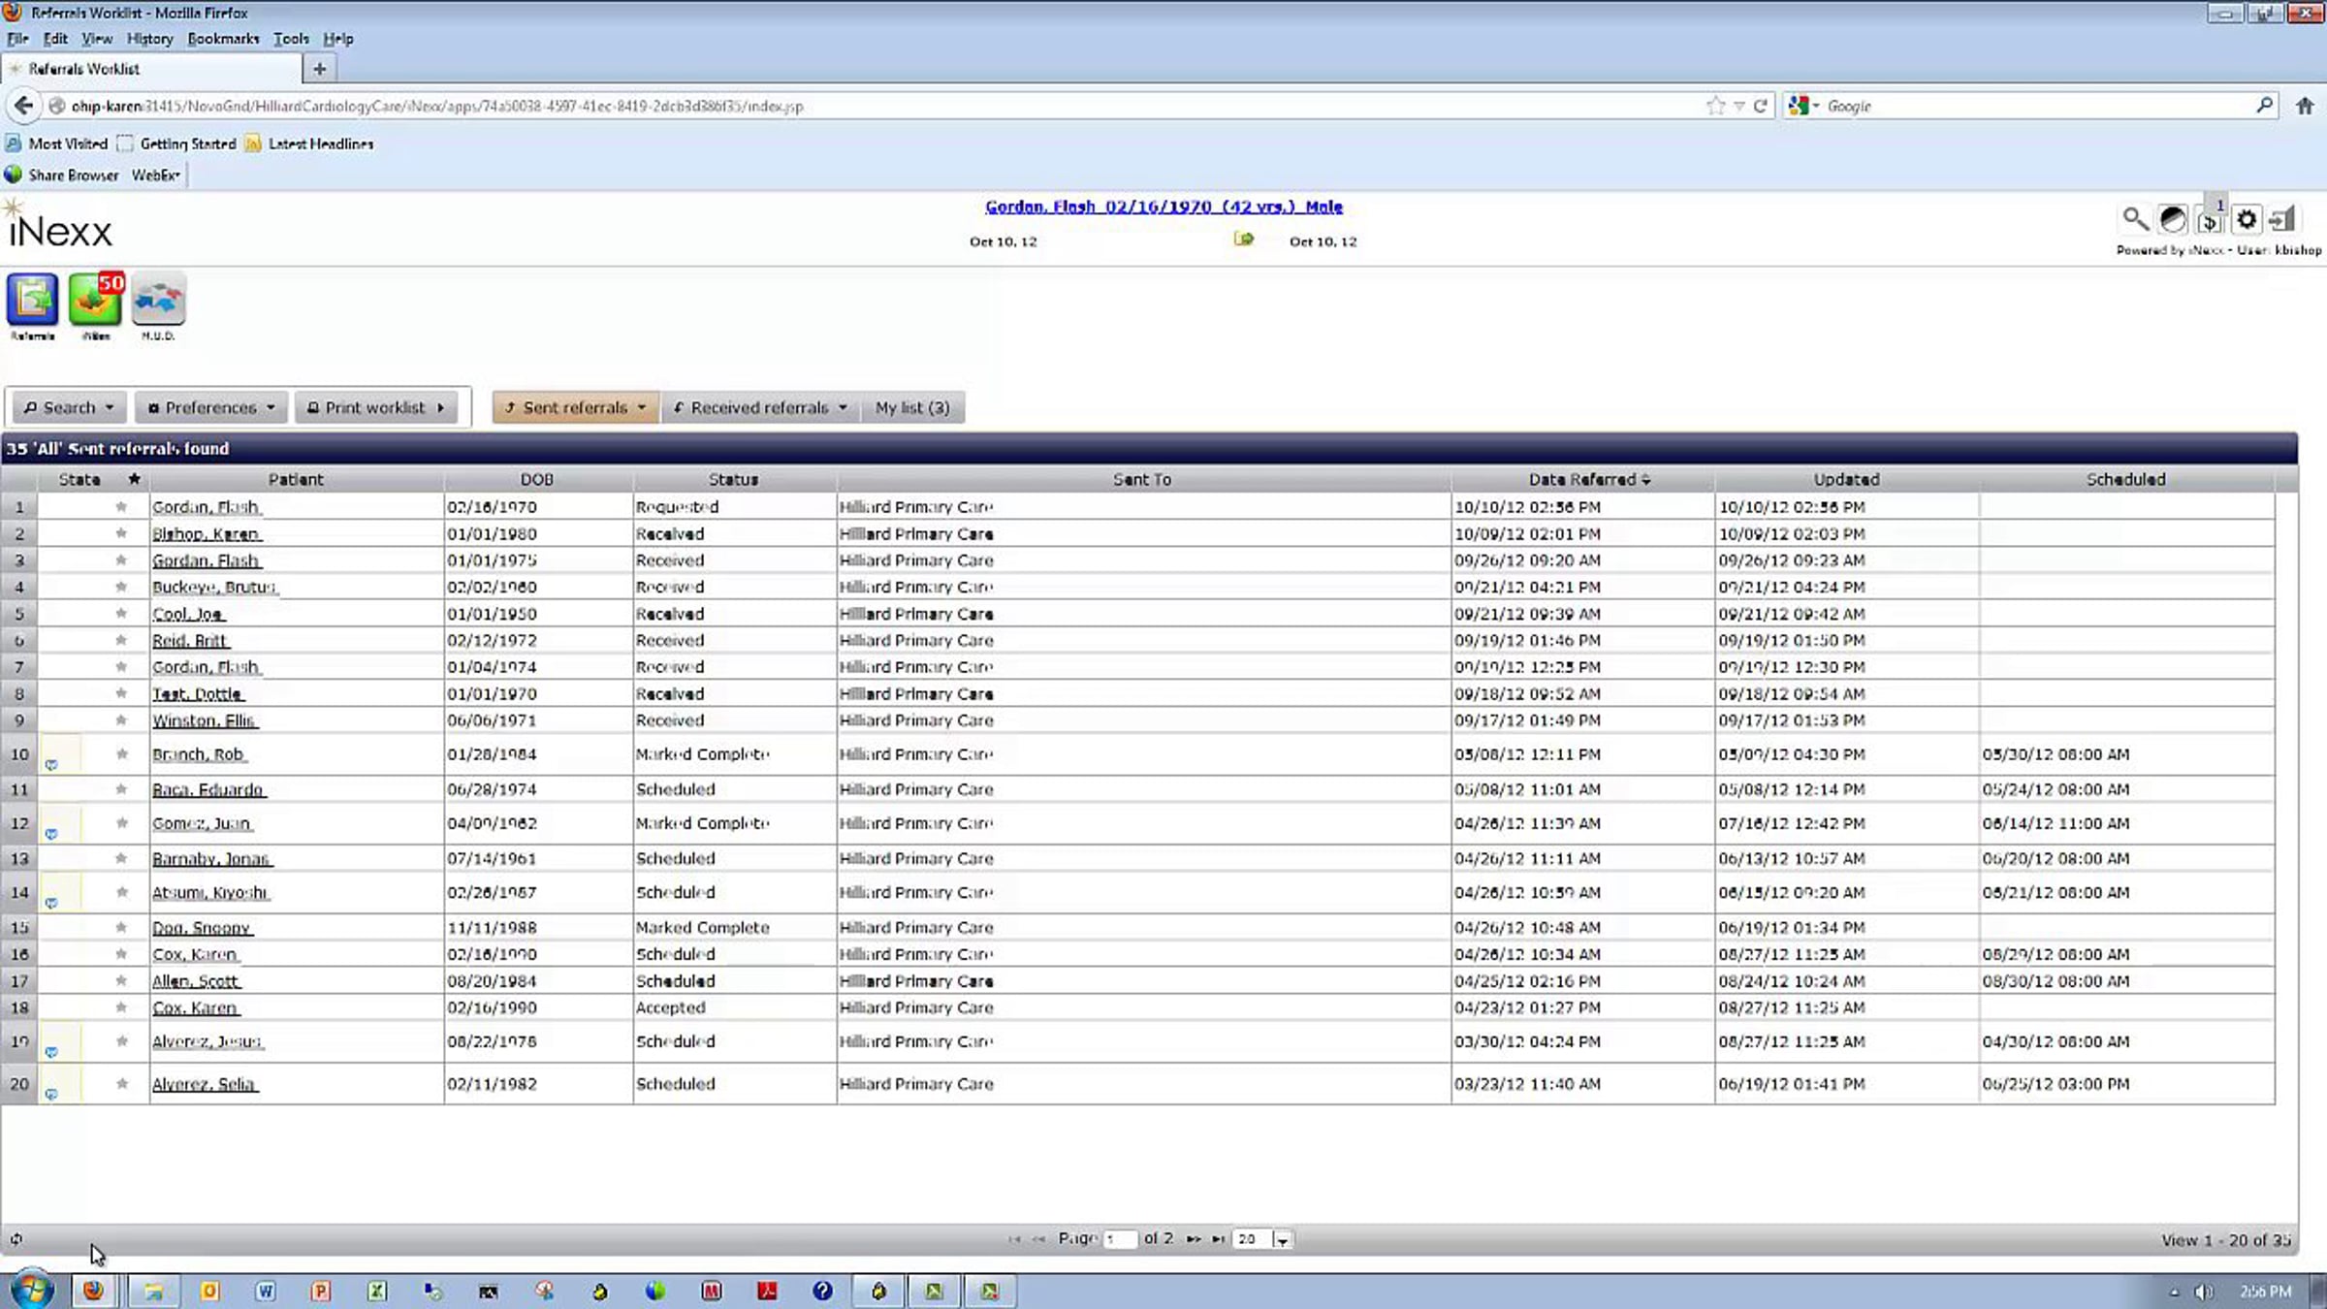Switch to My list (3)
Screen dimensions: 2327x1309
point(912,407)
